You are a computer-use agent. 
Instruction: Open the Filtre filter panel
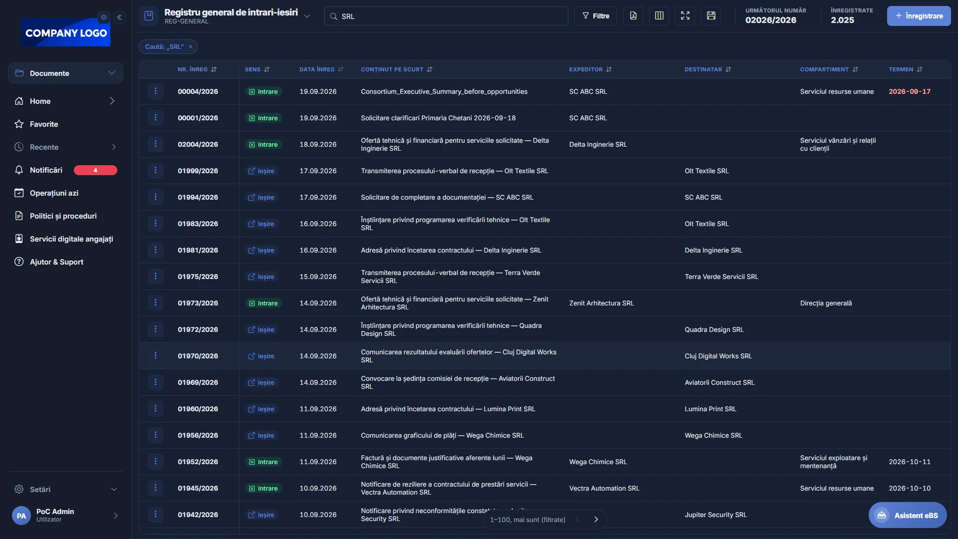(x=596, y=16)
